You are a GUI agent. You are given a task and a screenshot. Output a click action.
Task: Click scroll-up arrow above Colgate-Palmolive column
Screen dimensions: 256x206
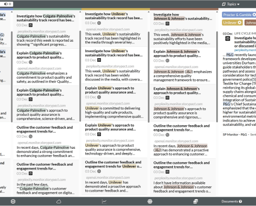pos(12,12)
